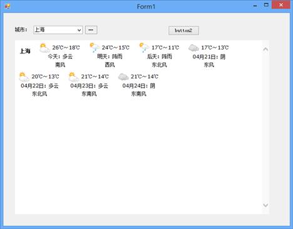Screen dimensions: 293x229
Task: Click the 04月24日: 阴 forecast label
Action: [139, 86]
